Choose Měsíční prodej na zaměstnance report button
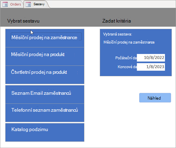The height and width of the screenshot is (148, 176). tap(45, 38)
